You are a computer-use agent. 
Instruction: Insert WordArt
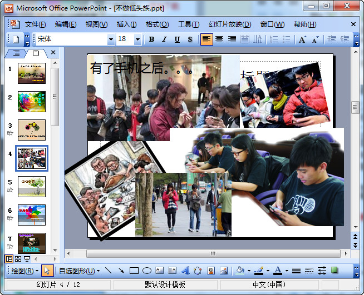(185, 271)
